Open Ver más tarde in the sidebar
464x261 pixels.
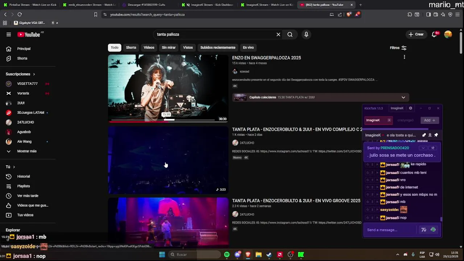[28, 196]
